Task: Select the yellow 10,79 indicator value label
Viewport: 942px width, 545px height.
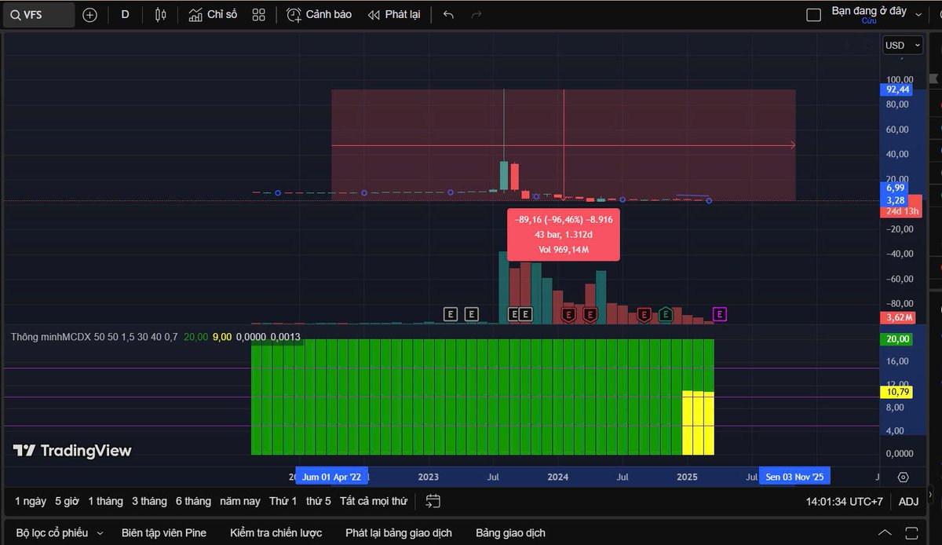Action: click(x=897, y=391)
